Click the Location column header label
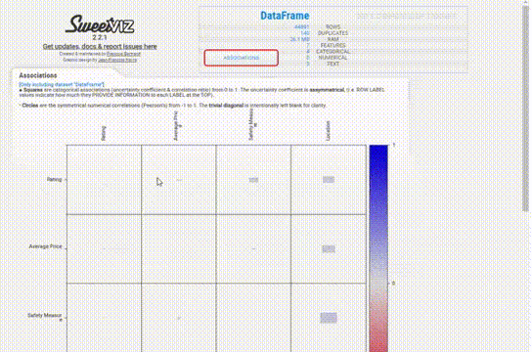This screenshot has width=532, height=352. [x=328, y=131]
